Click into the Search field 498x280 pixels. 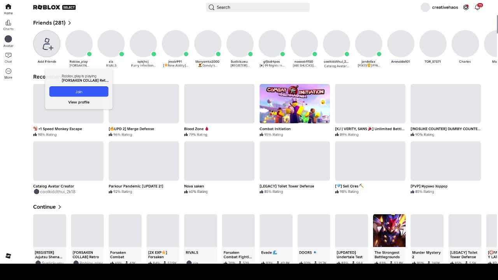[x=258, y=7]
